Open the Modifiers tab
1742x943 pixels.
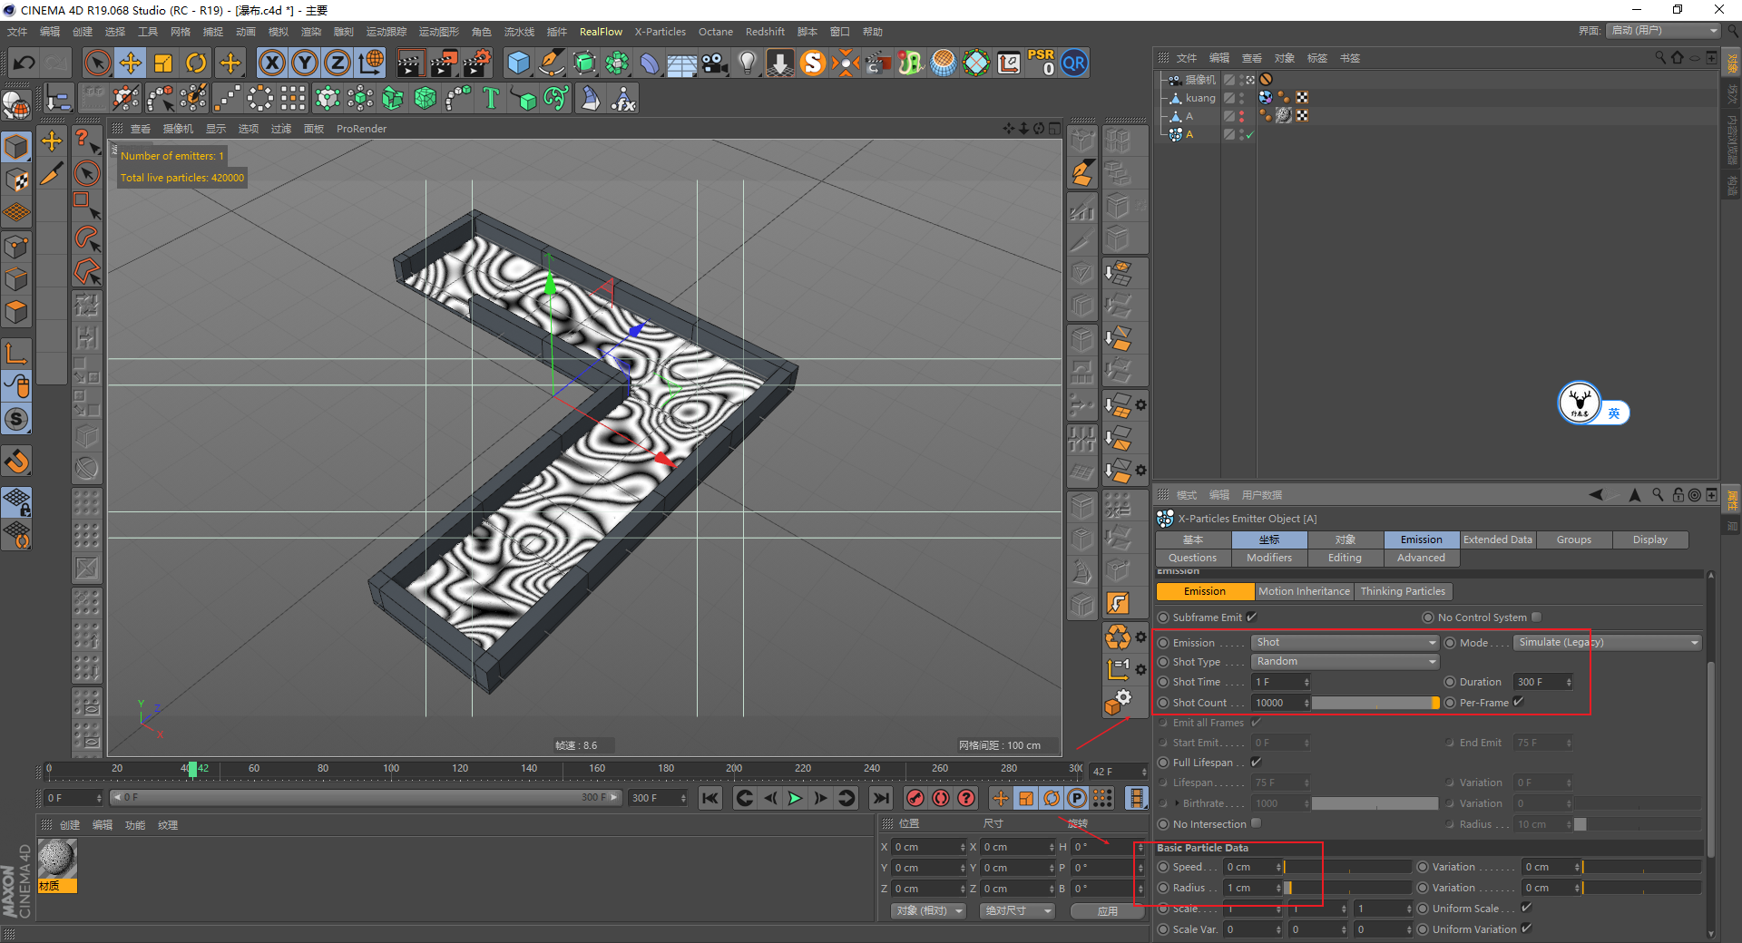click(1269, 558)
